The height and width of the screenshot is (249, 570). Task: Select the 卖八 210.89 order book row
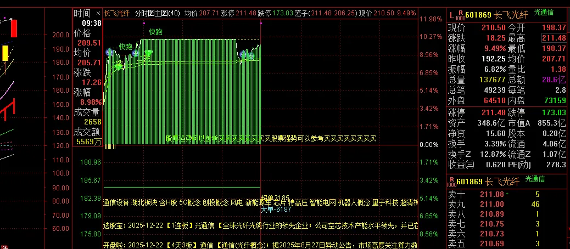[507, 214]
